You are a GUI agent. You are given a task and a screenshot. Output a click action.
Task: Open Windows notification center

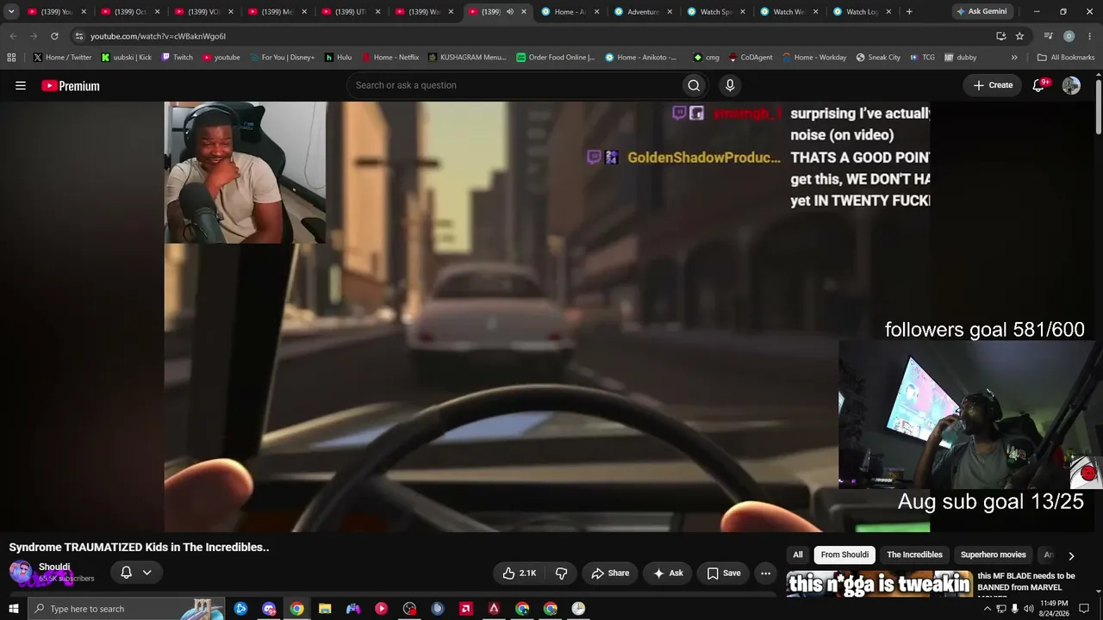coord(1084,609)
